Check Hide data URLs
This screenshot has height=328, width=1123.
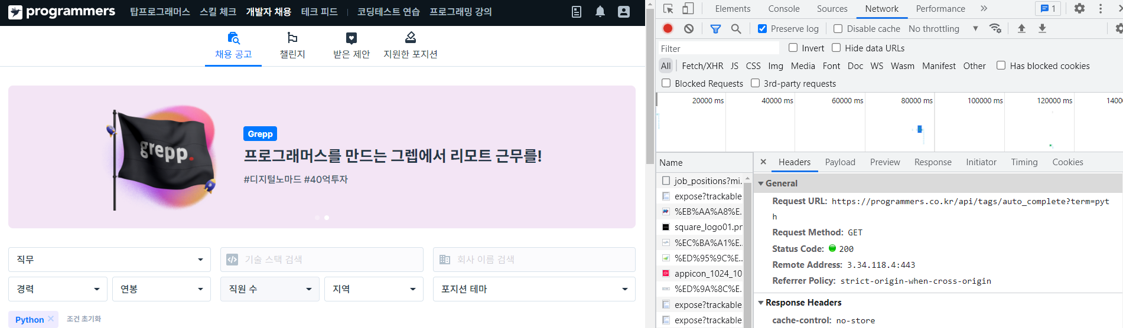[x=836, y=48]
